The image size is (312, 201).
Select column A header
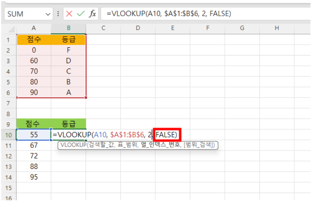tap(34, 28)
